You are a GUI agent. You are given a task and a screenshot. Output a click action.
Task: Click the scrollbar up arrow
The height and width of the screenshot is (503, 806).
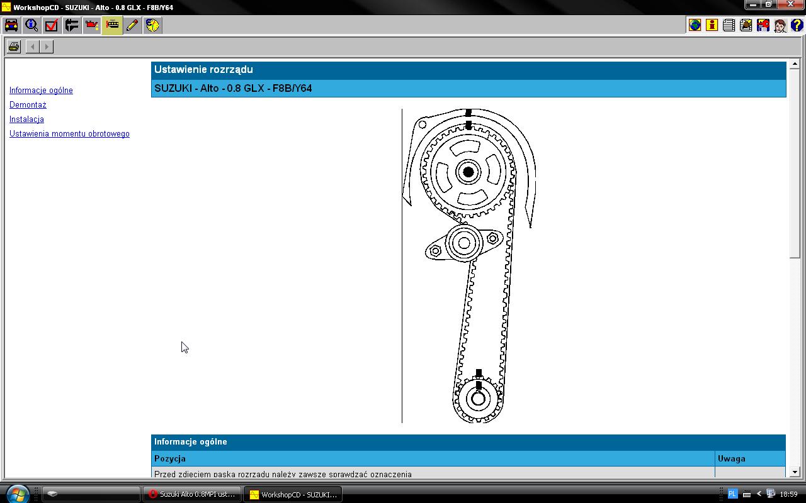[795, 64]
